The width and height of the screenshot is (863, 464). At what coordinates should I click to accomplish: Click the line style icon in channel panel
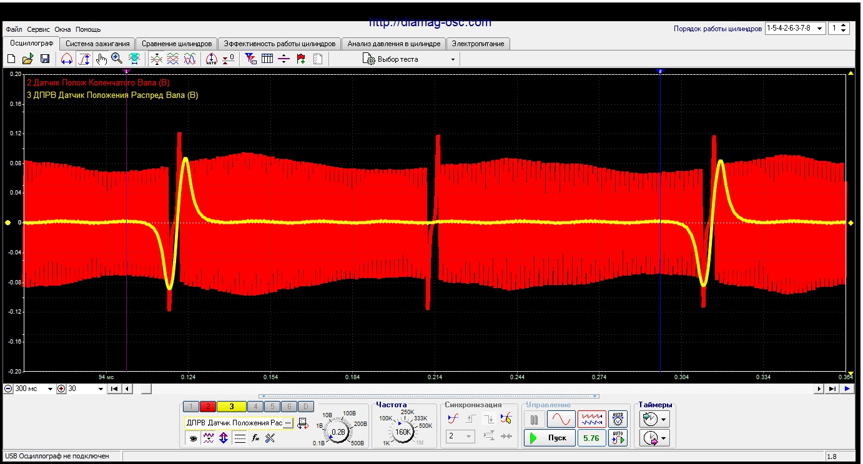pos(240,438)
